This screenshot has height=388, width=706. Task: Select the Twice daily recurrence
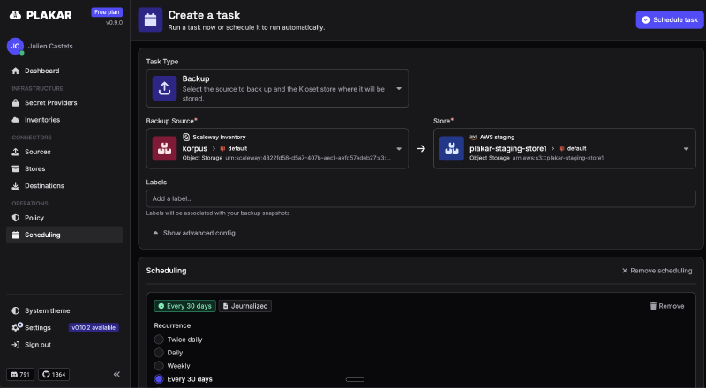click(159, 339)
